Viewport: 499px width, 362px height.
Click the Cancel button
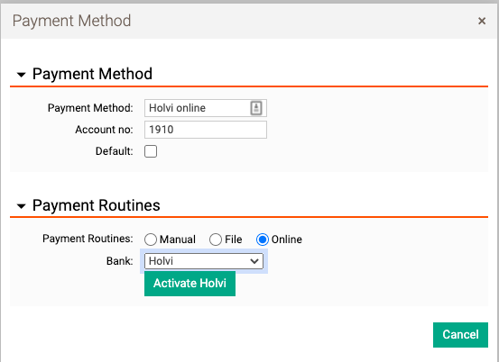click(x=460, y=335)
